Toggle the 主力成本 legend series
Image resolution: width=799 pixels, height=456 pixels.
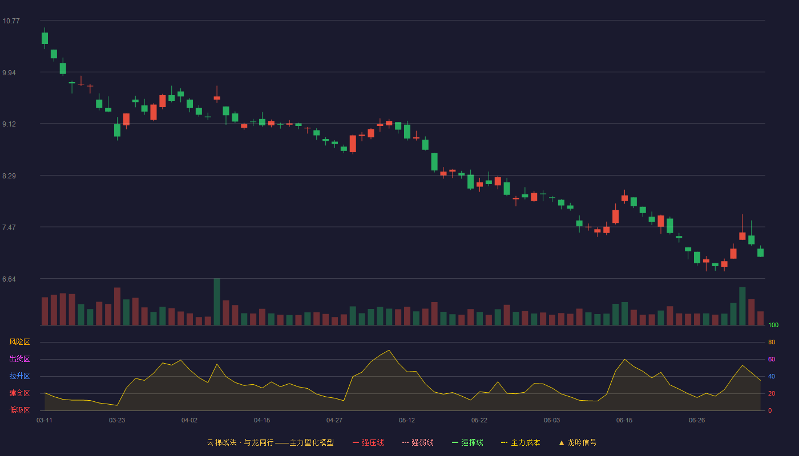pos(520,442)
